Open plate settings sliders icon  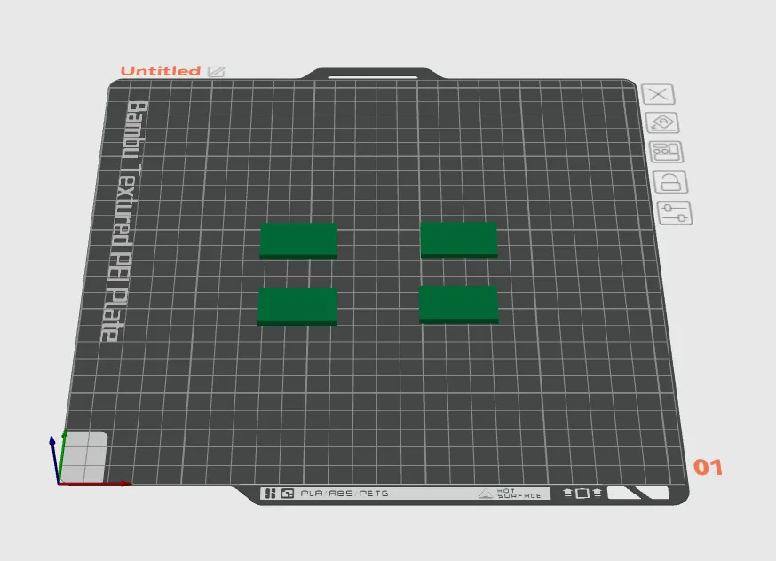[x=676, y=213]
